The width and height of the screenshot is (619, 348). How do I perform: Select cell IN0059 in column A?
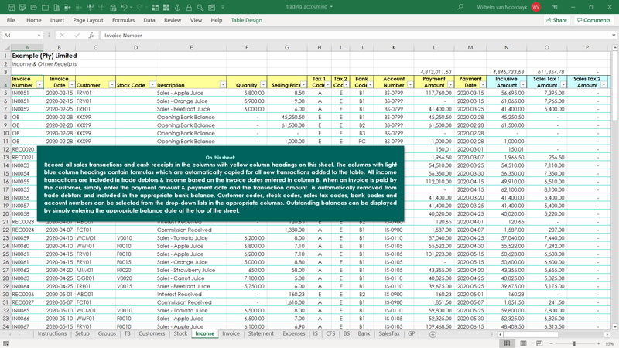click(x=27, y=238)
